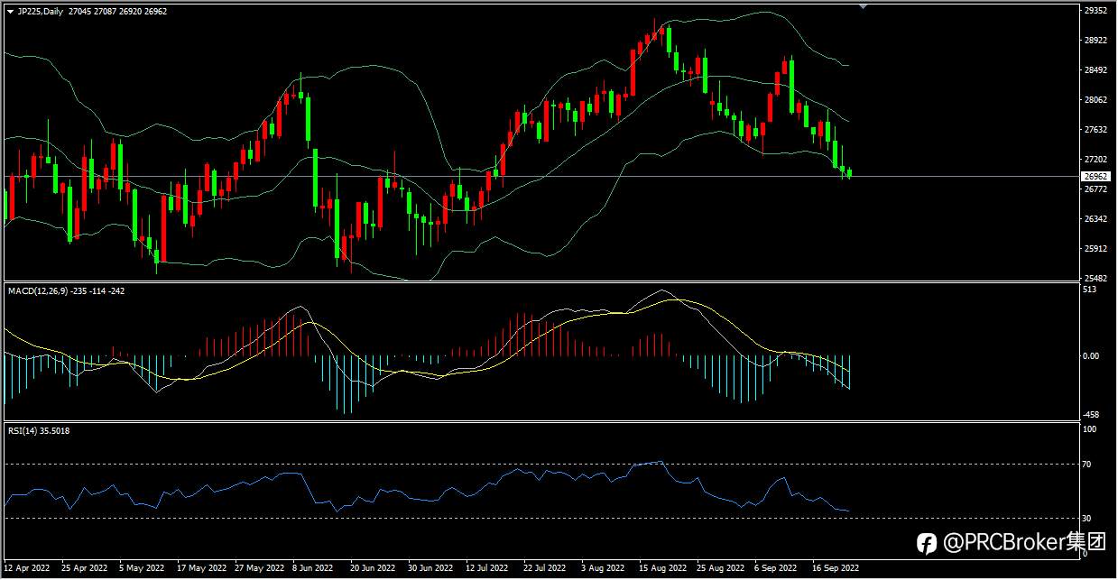Click price axis label 28922
Screen dimensions: 1118x580
point(1095,41)
